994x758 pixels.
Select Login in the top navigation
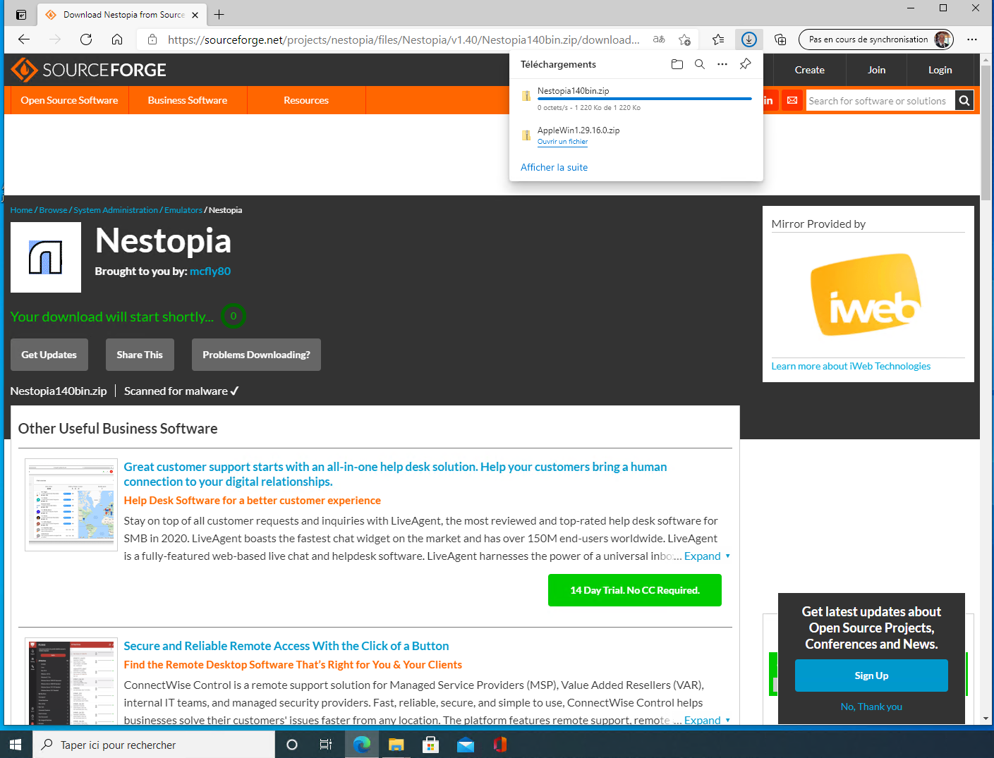coord(940,70)
